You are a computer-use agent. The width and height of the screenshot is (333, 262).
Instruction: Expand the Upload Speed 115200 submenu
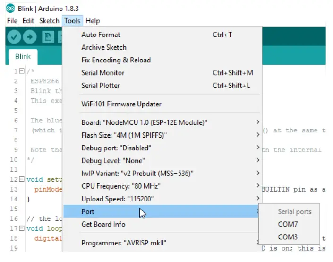coord(162,199)
